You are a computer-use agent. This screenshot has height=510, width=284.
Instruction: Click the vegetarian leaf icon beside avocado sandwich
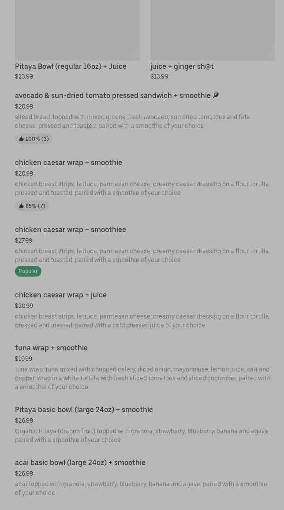[216, 95]
